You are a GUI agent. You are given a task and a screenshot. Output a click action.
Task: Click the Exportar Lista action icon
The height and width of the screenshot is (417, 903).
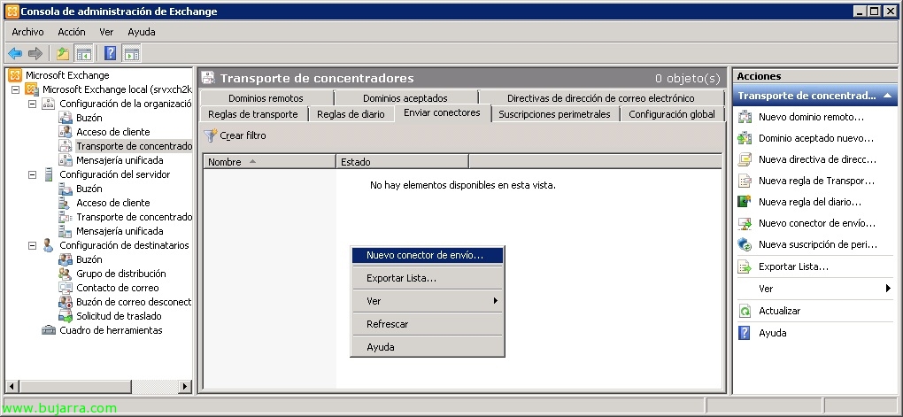point(745,267)
